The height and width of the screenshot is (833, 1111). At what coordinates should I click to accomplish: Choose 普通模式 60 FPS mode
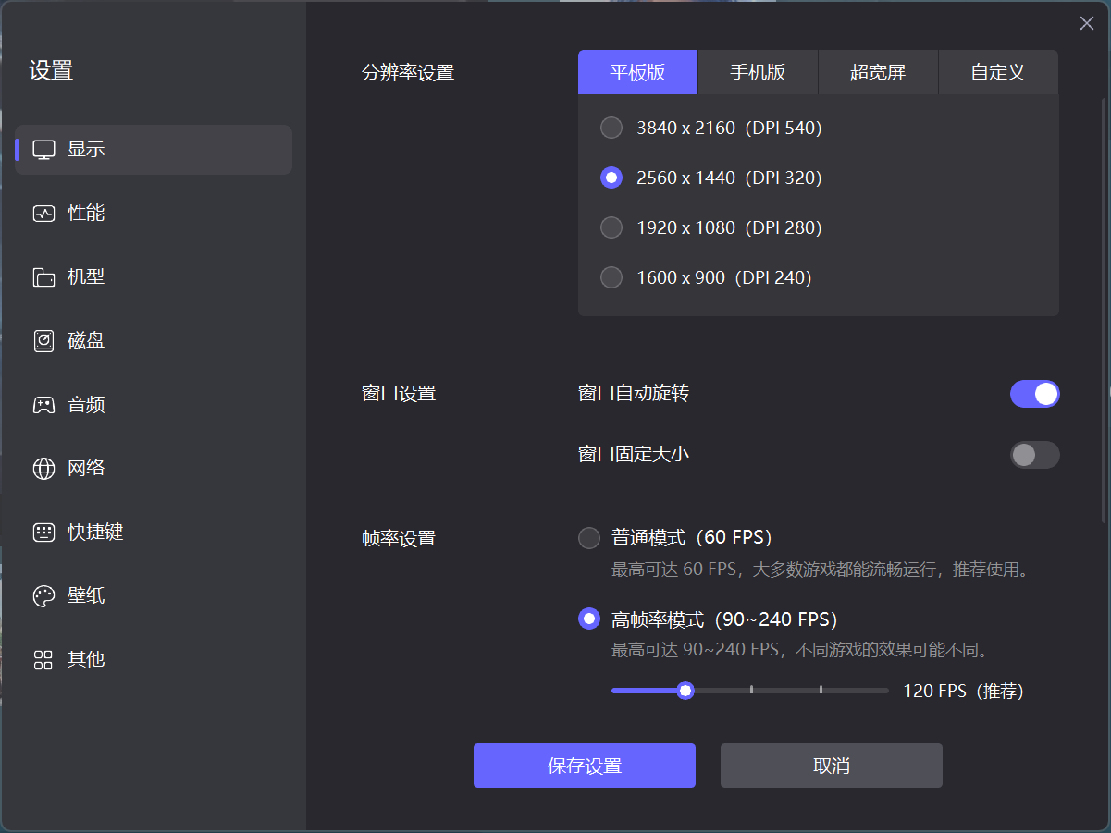(x=589, y=536)
